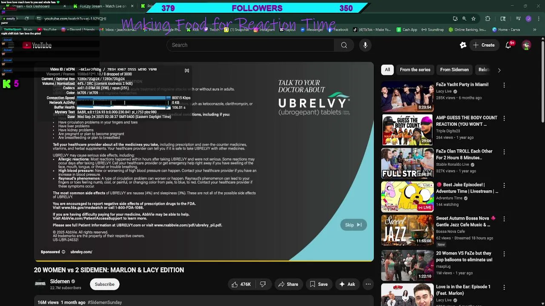This screenshot has height=306, width=545.
Task: Share the Sidemen video
Action: pyautogui.click(x=288, y=284)
